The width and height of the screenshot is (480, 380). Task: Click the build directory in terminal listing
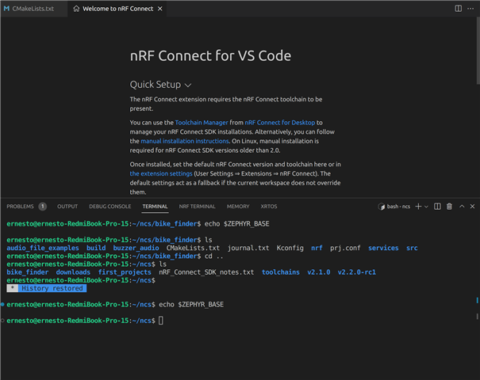[96, 248]
